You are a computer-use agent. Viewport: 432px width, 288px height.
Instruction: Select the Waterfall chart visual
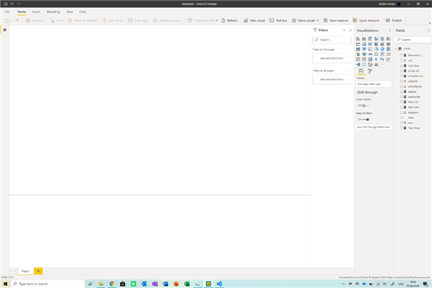(358, 49)
